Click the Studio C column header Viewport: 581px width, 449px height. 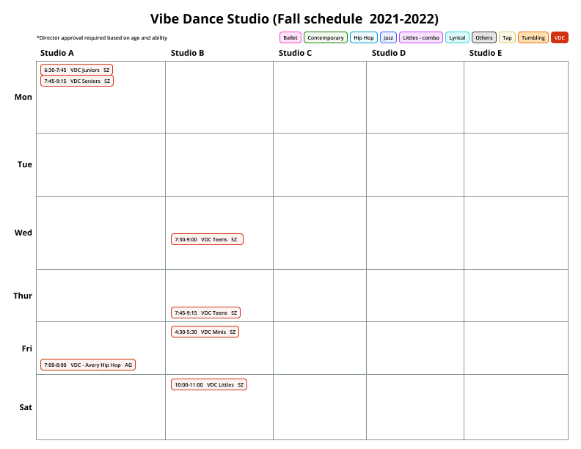295,53
